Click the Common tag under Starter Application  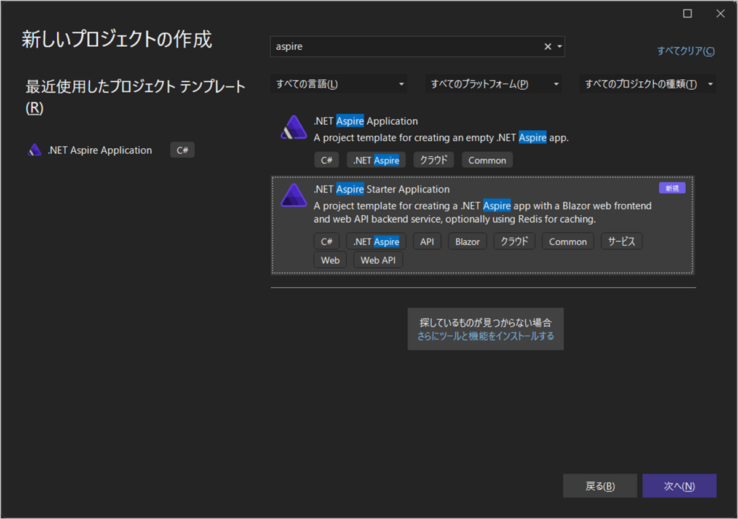[x=568, y=242]
